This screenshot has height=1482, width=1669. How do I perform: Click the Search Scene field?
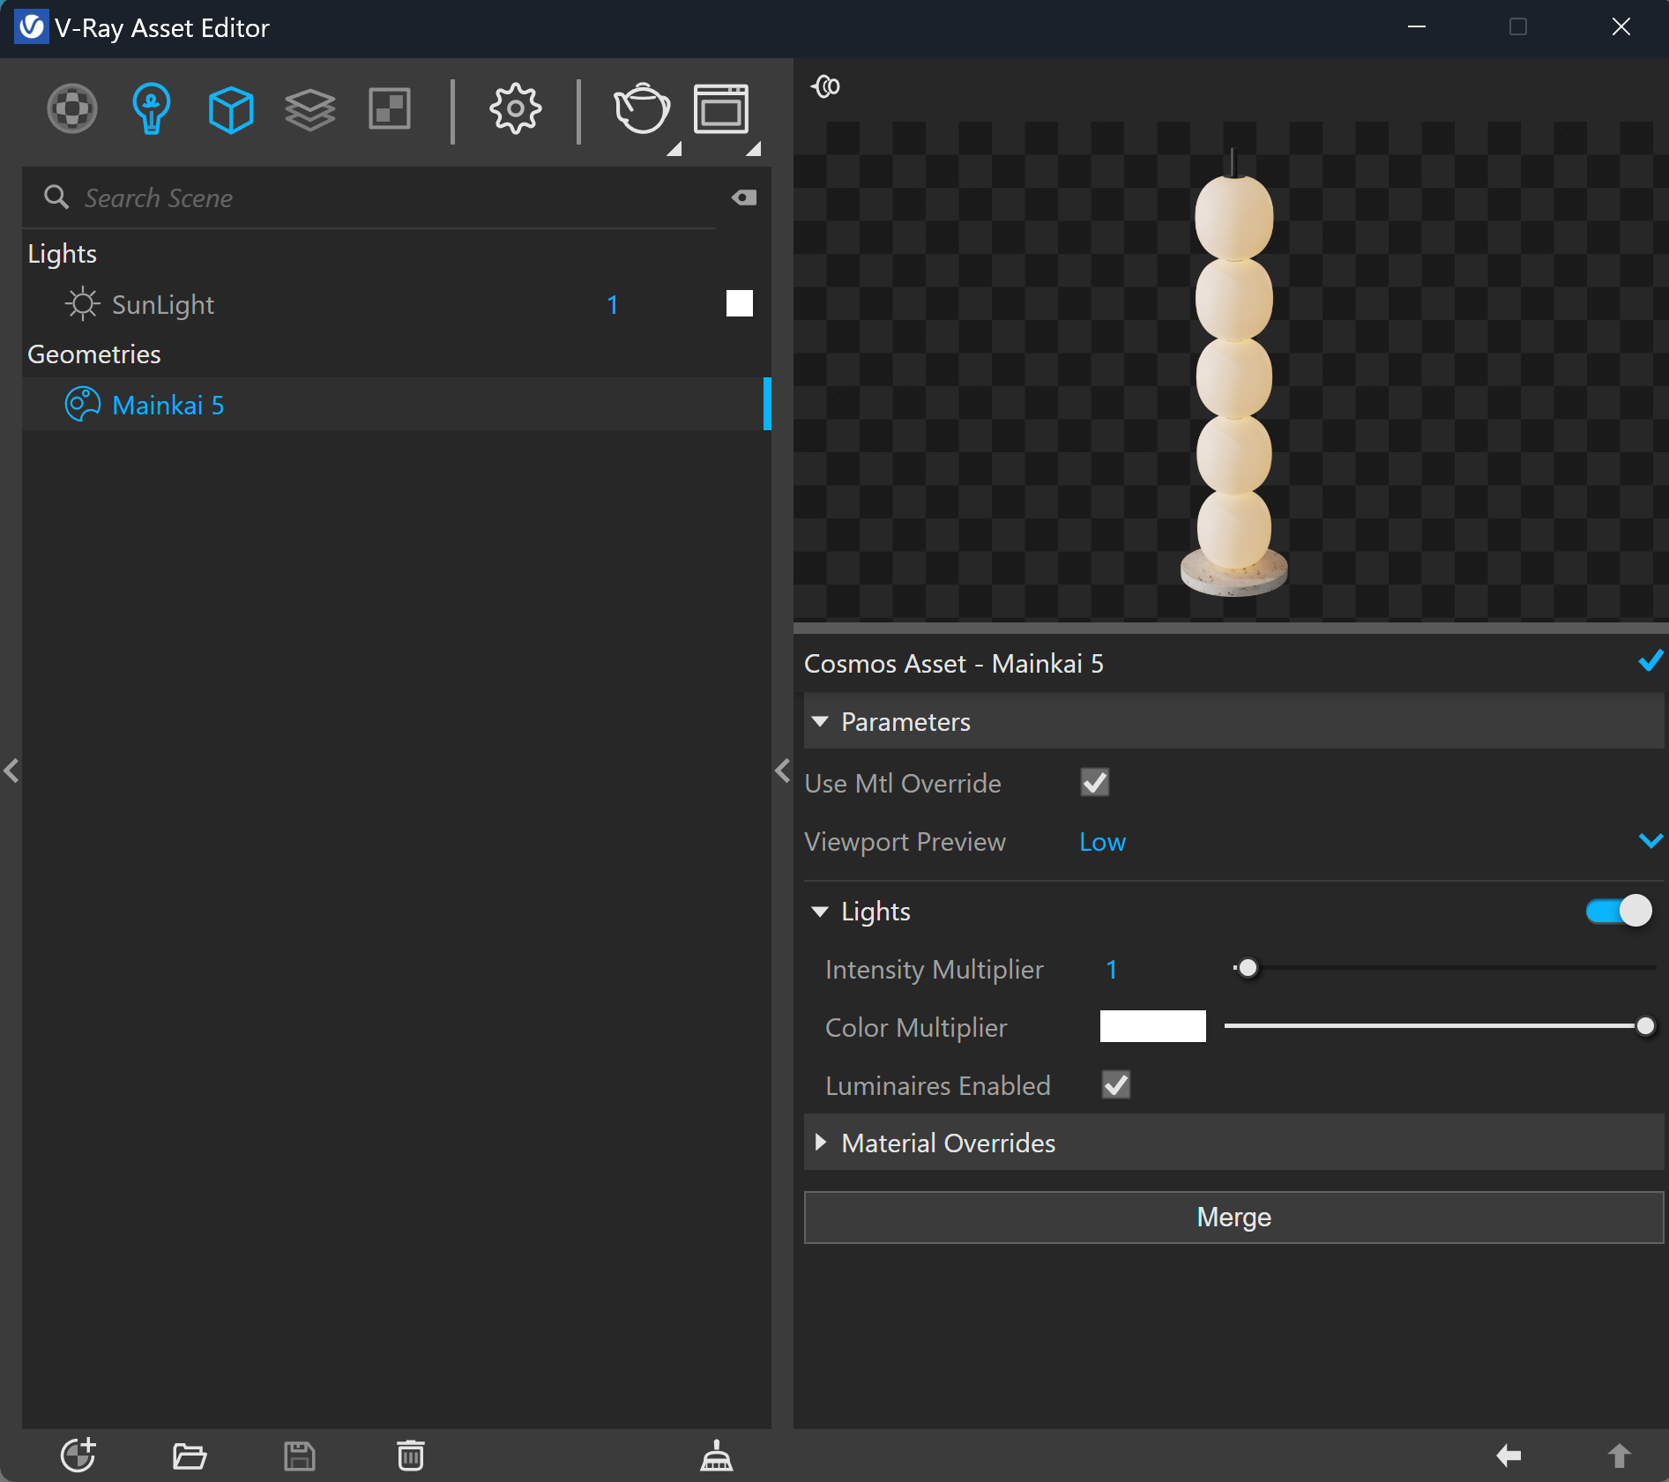pyautogui.click(x=379, y=197)
